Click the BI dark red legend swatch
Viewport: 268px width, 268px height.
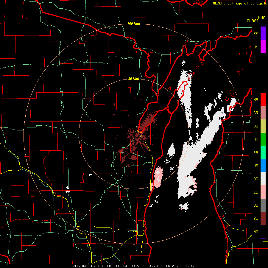click(263, 219)
